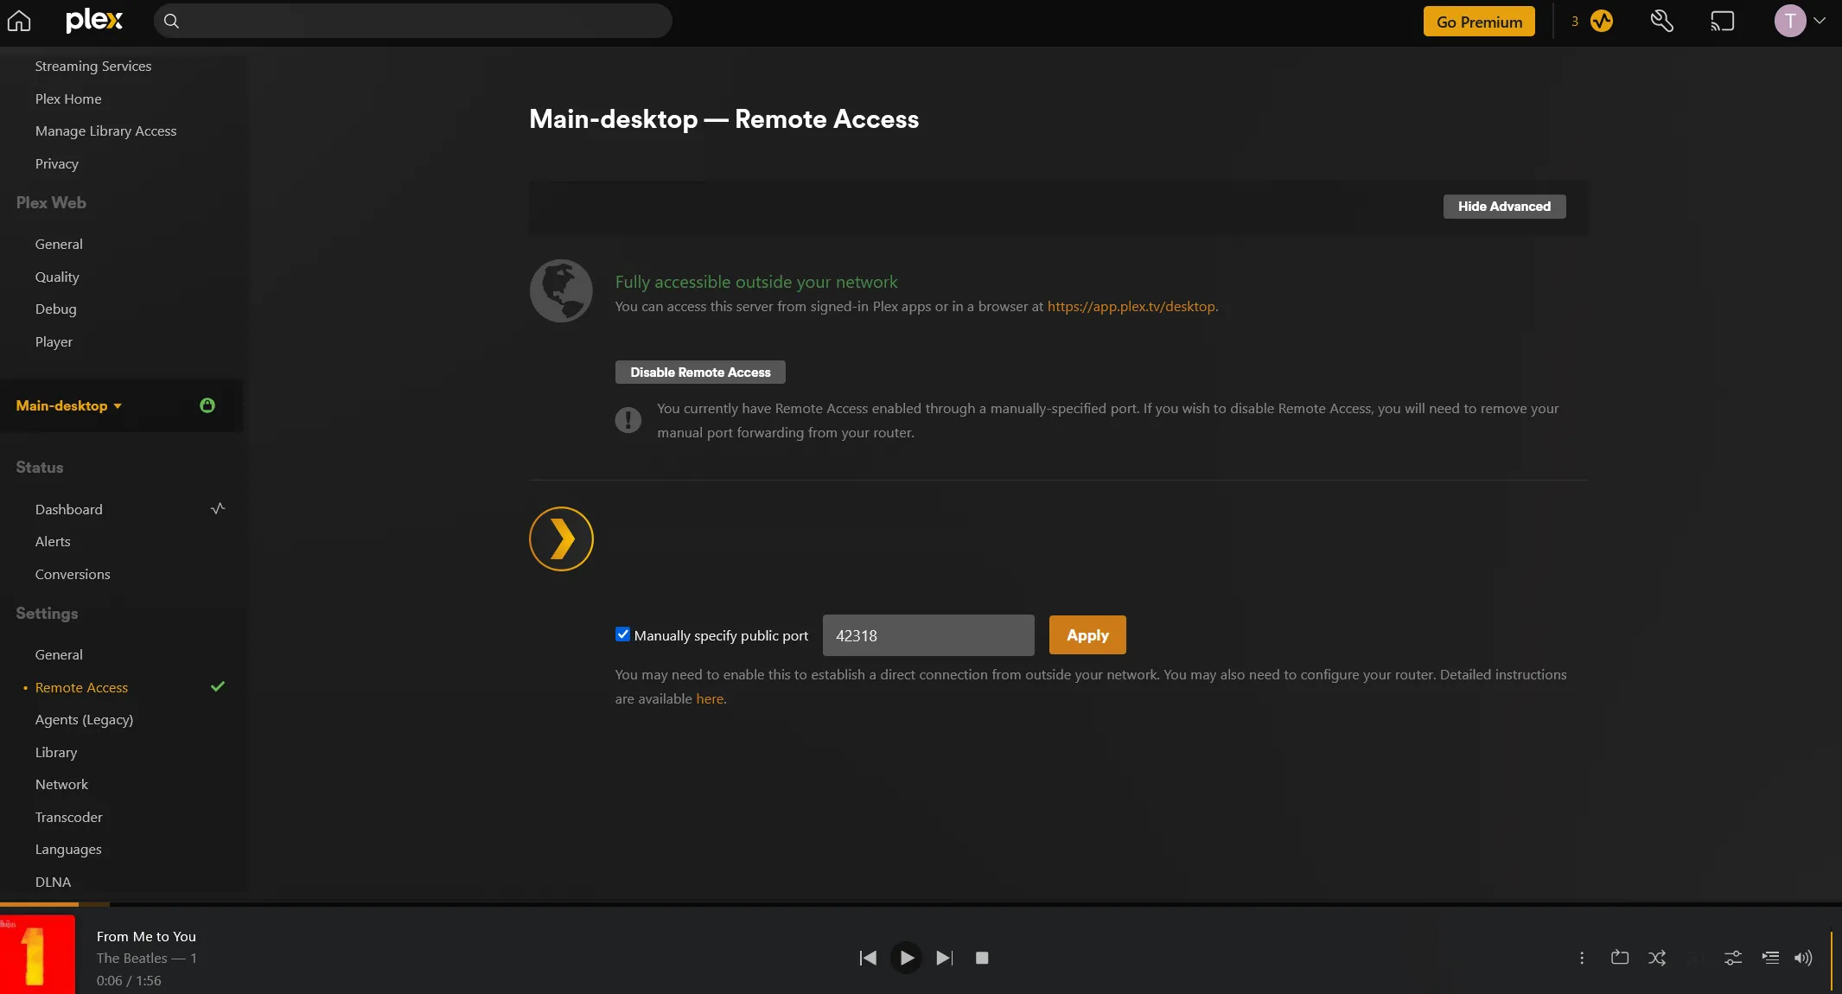Open server General settings
The image size is (1842, 994).
[x=59, y=655]
